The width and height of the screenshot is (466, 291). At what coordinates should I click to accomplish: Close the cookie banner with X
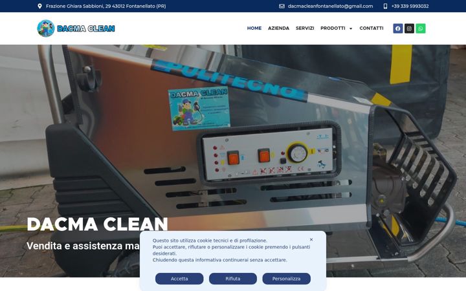click(311, 240)
